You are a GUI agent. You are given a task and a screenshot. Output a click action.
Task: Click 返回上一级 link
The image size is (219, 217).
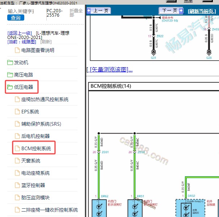(x=20, y=33)
